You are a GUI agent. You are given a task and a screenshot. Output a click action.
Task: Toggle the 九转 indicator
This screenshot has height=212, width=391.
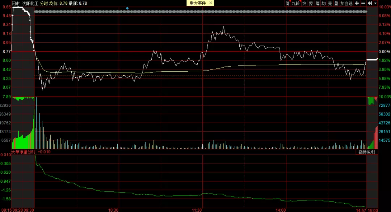[x=295, y=3]
